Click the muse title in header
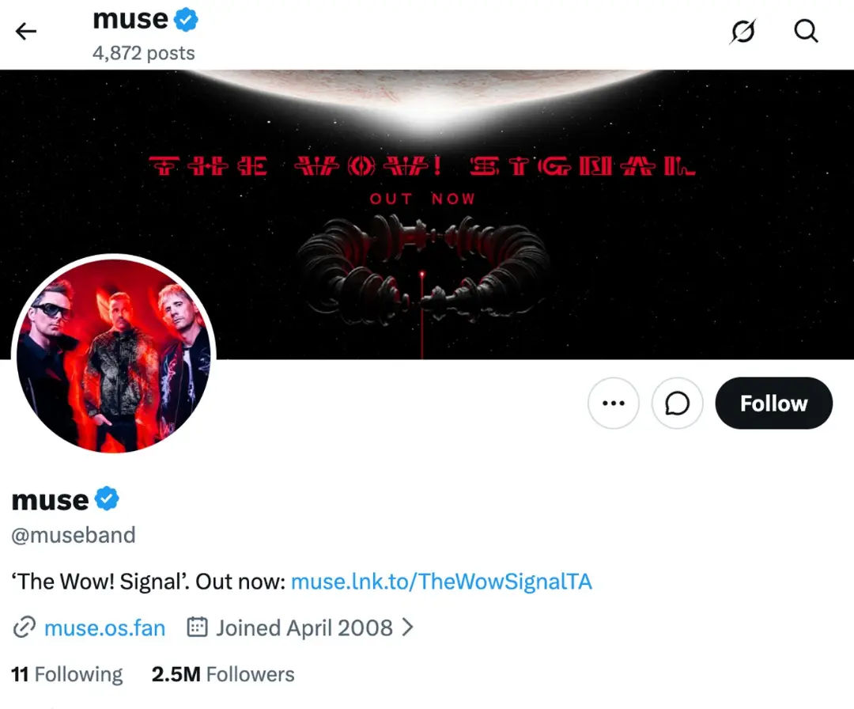 point(130,20)
